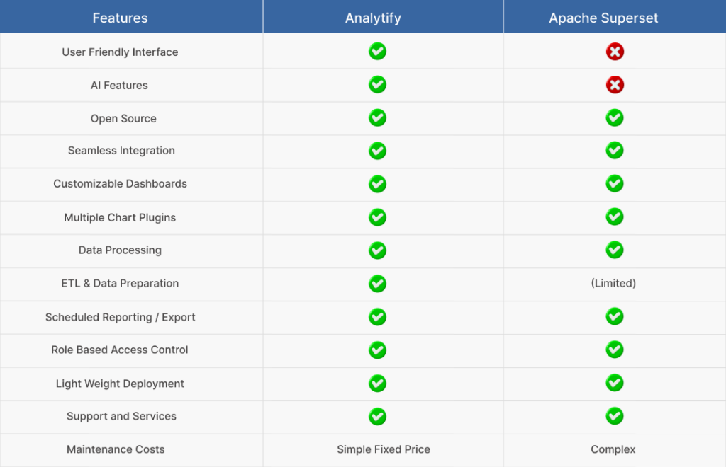This screenshot has width=726, height=467.
Task: Click Analytify's check for Support and Services
Action: (377, 416)
